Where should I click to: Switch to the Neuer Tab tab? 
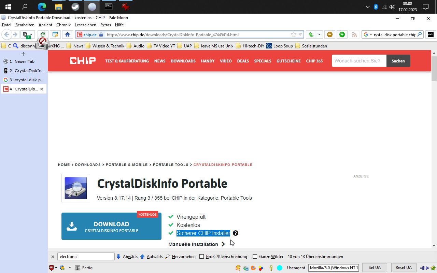click(x=24, y=61)
